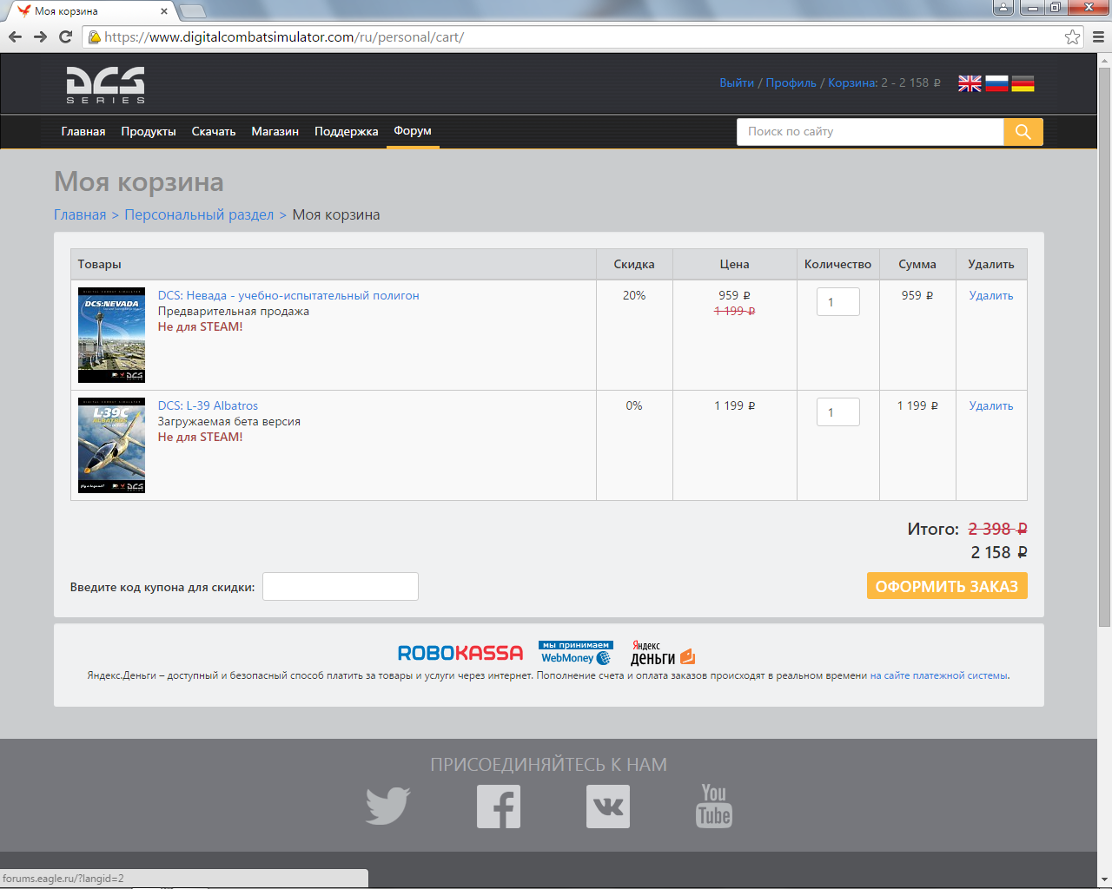1112x889 pixels.
Task: Open the Продукты menu item
Action: (x=149, y=131)
